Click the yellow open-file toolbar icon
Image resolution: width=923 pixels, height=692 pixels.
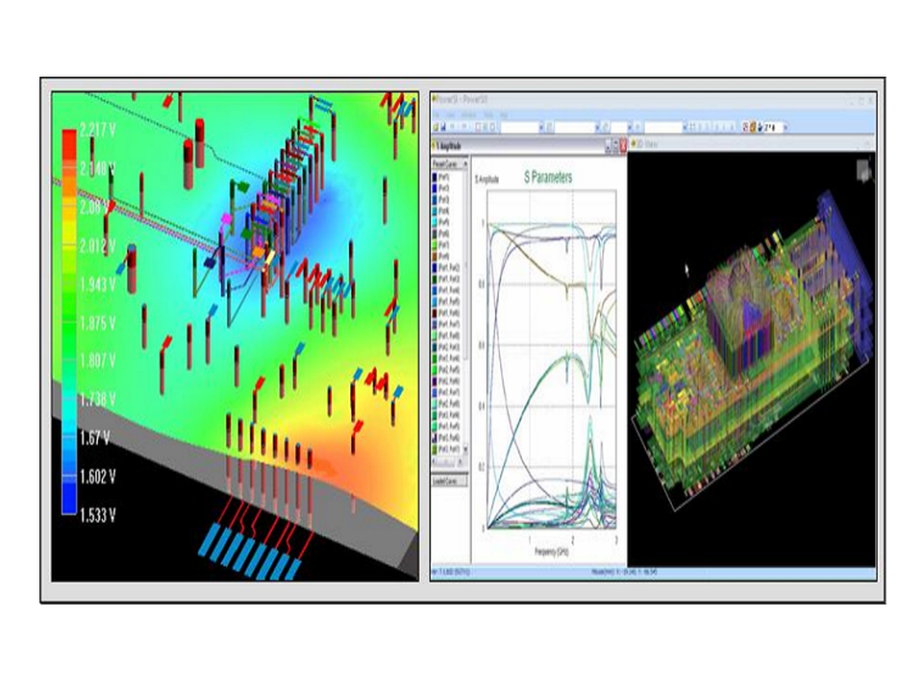pos(436,127)
